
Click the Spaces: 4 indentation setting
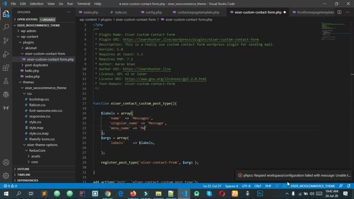231,186
